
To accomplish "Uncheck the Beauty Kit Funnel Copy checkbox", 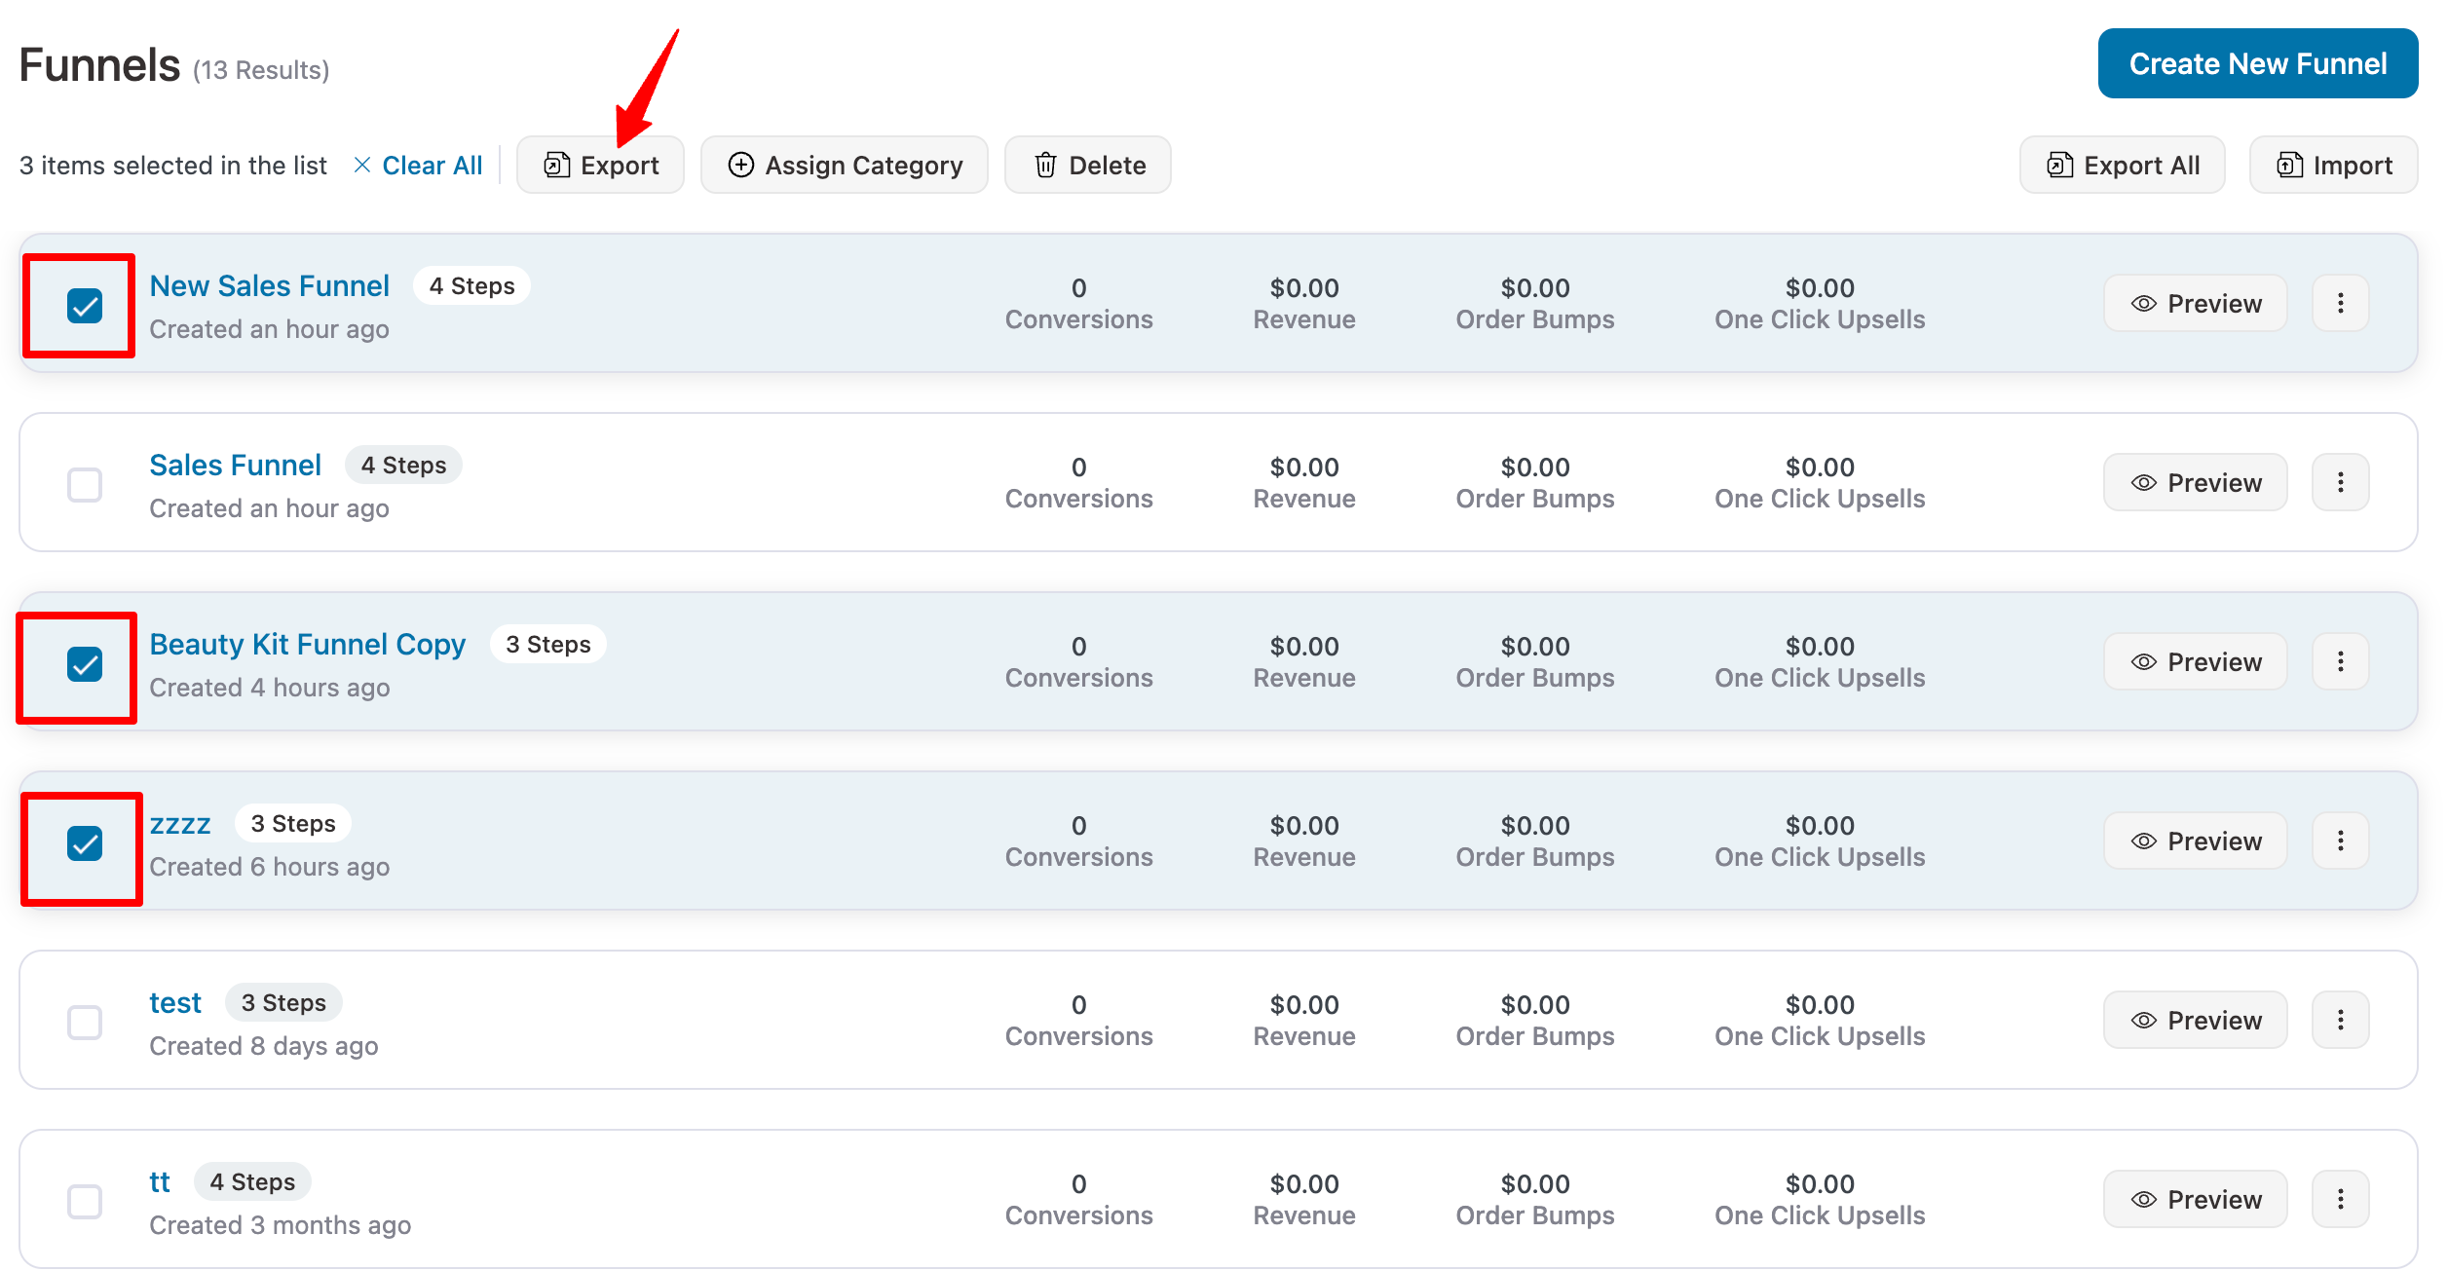I will (x=85, y=664).
